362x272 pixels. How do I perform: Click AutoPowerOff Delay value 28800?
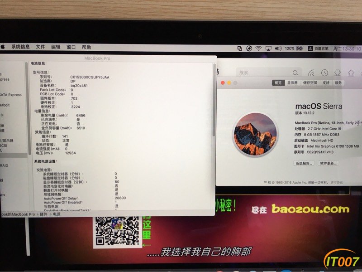[120, 198]
